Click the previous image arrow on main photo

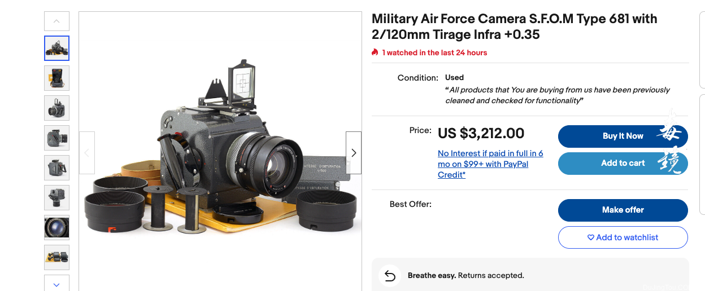point(87,153)
